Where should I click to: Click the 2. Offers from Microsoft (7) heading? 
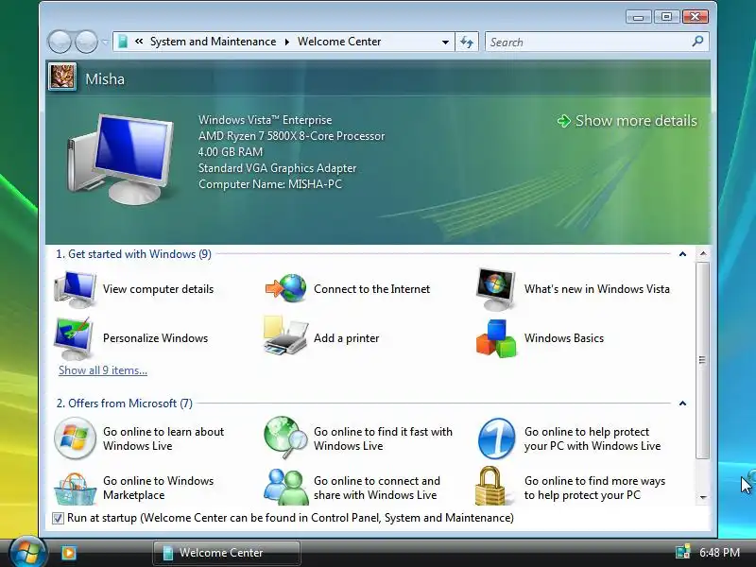[125, 404]
